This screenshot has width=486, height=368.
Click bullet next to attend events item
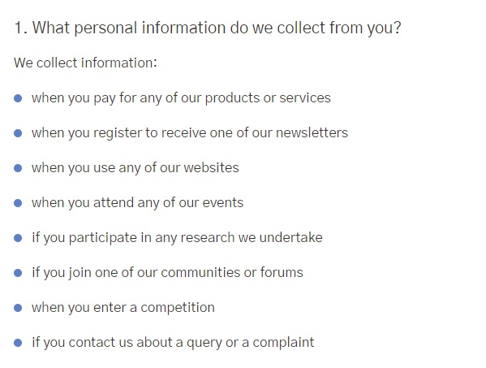pyautogui.click(x=18, y=203)
